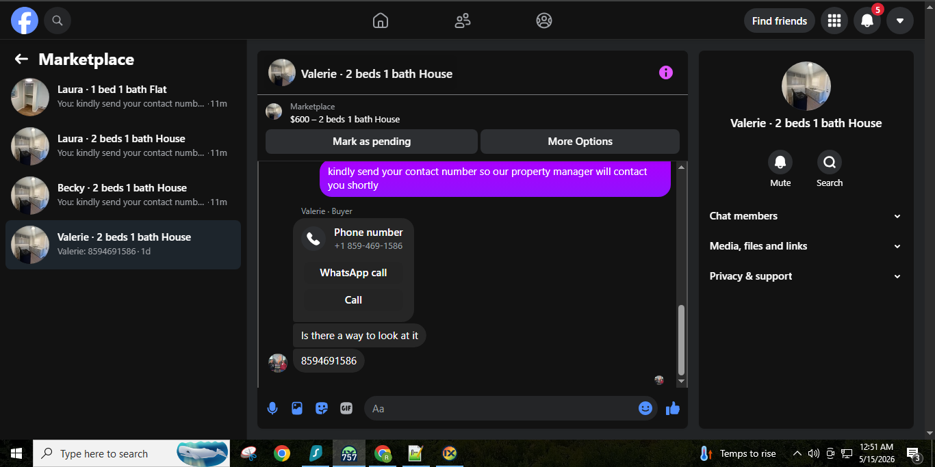The width and height of the screenshot is (935, 467).
Task: Open the taskbar app with 757 icon
Action: pyautogui.click(x=349, y=453)
